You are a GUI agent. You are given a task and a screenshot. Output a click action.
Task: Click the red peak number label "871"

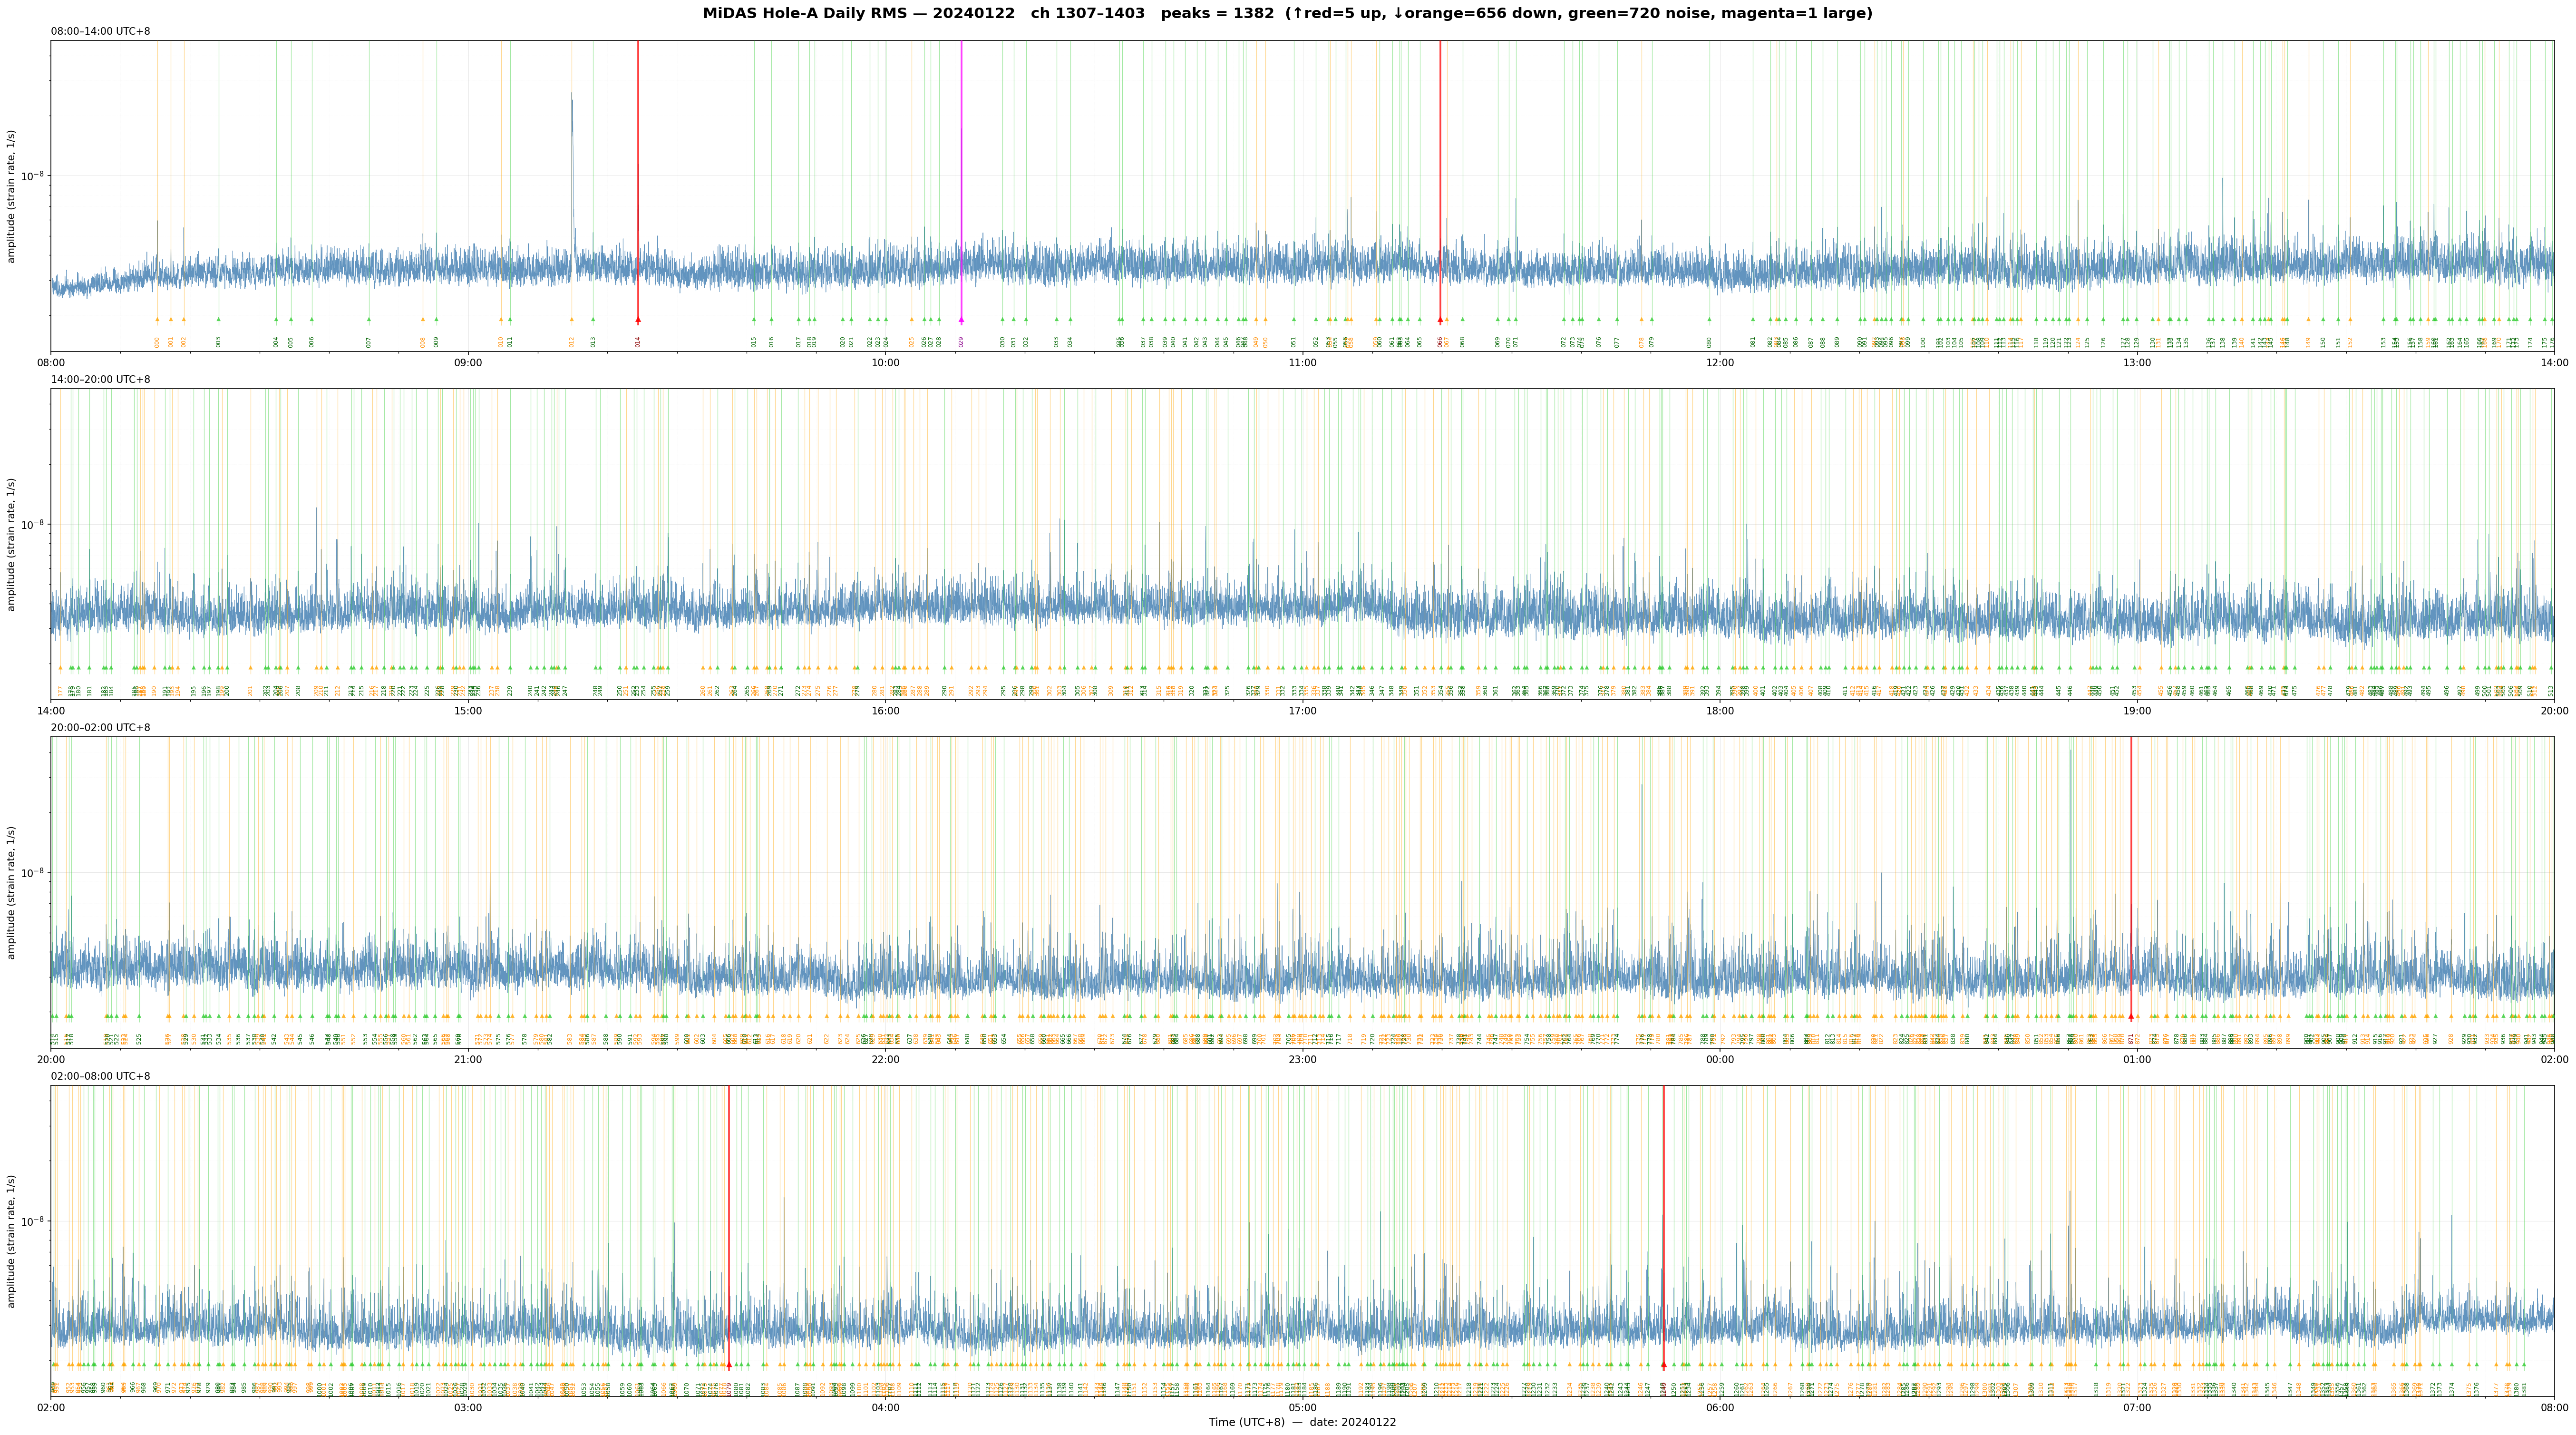pyautogui.click(x=2131, y=1039)
